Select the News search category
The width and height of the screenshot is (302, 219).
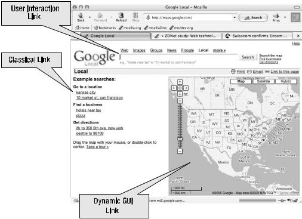[171, 50]
